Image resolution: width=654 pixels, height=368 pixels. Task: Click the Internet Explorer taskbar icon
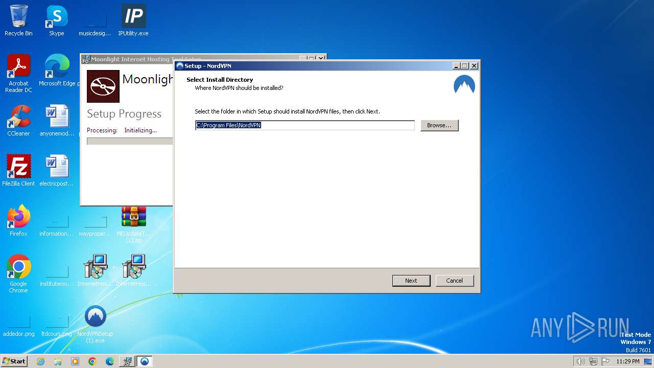(40, 361)
